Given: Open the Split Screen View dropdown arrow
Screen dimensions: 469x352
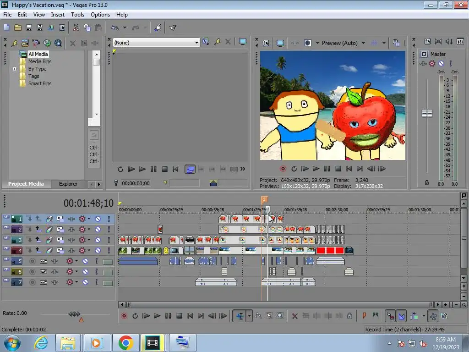Looking at the screenshot, I should pos(317,43).
